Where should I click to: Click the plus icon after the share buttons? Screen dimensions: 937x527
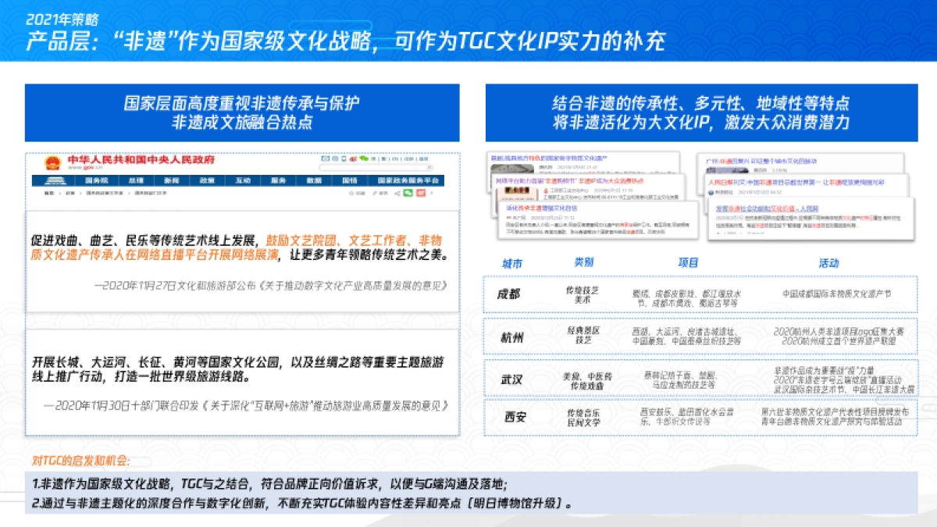[x=431, y=193]
